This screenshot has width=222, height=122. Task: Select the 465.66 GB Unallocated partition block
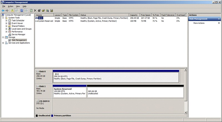(135, 93)
